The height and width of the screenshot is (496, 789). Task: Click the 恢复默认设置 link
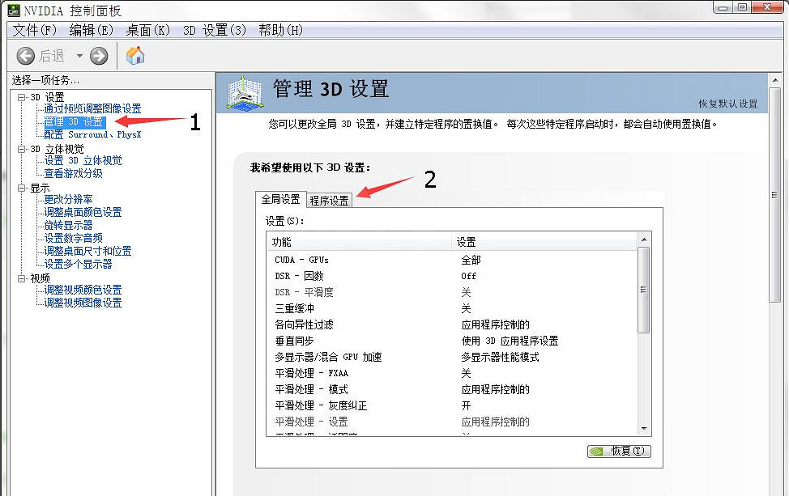(727, 104)
